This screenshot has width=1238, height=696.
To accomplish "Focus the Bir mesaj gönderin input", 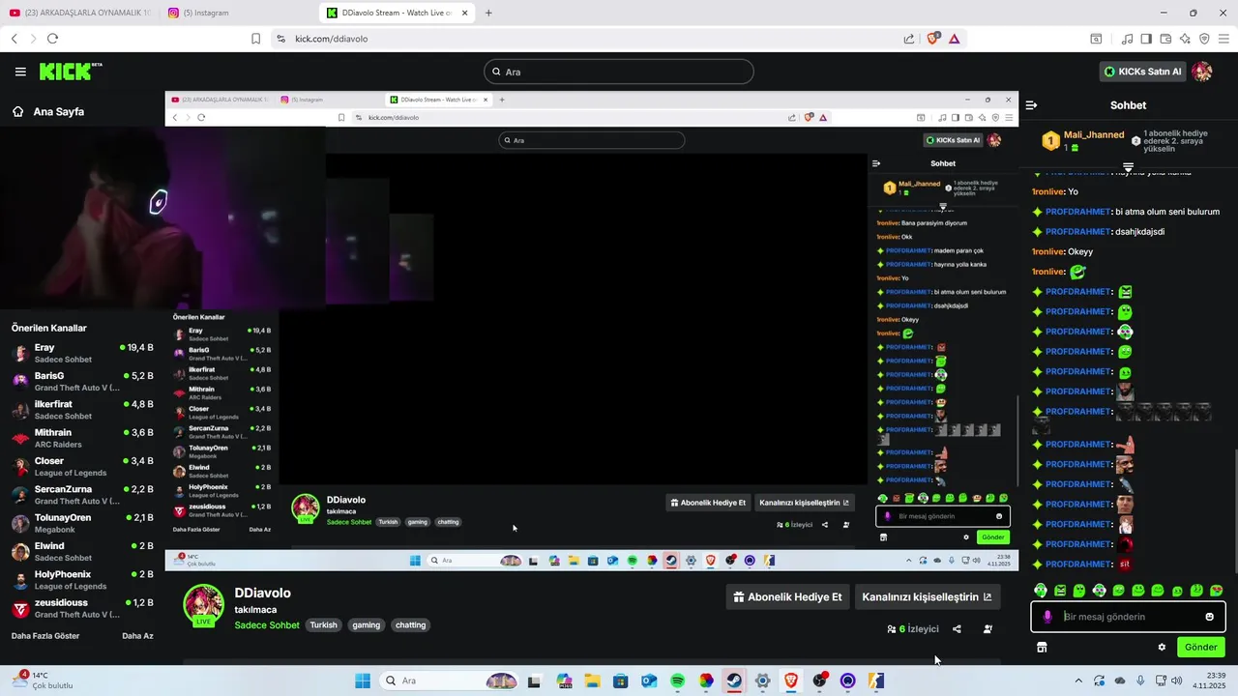I will [1128, 617].
